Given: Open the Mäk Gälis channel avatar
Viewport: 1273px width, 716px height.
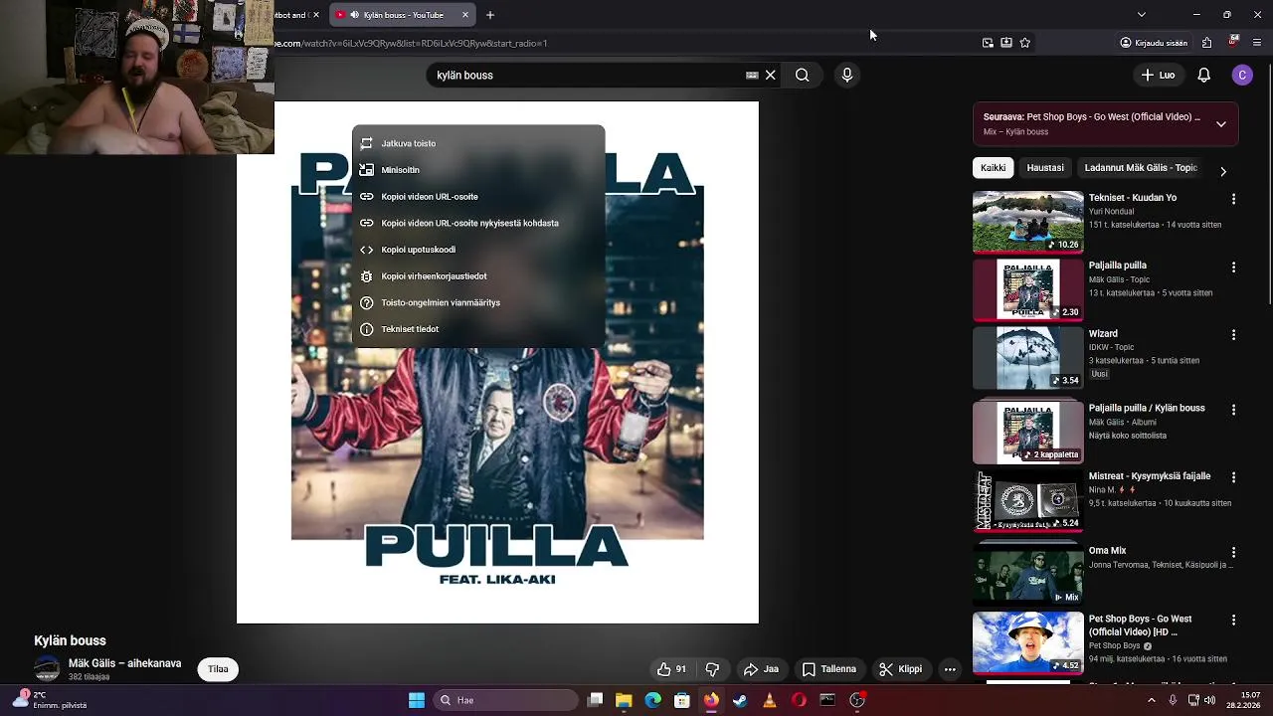Looking at the screenshot, I should click(47, 669).
